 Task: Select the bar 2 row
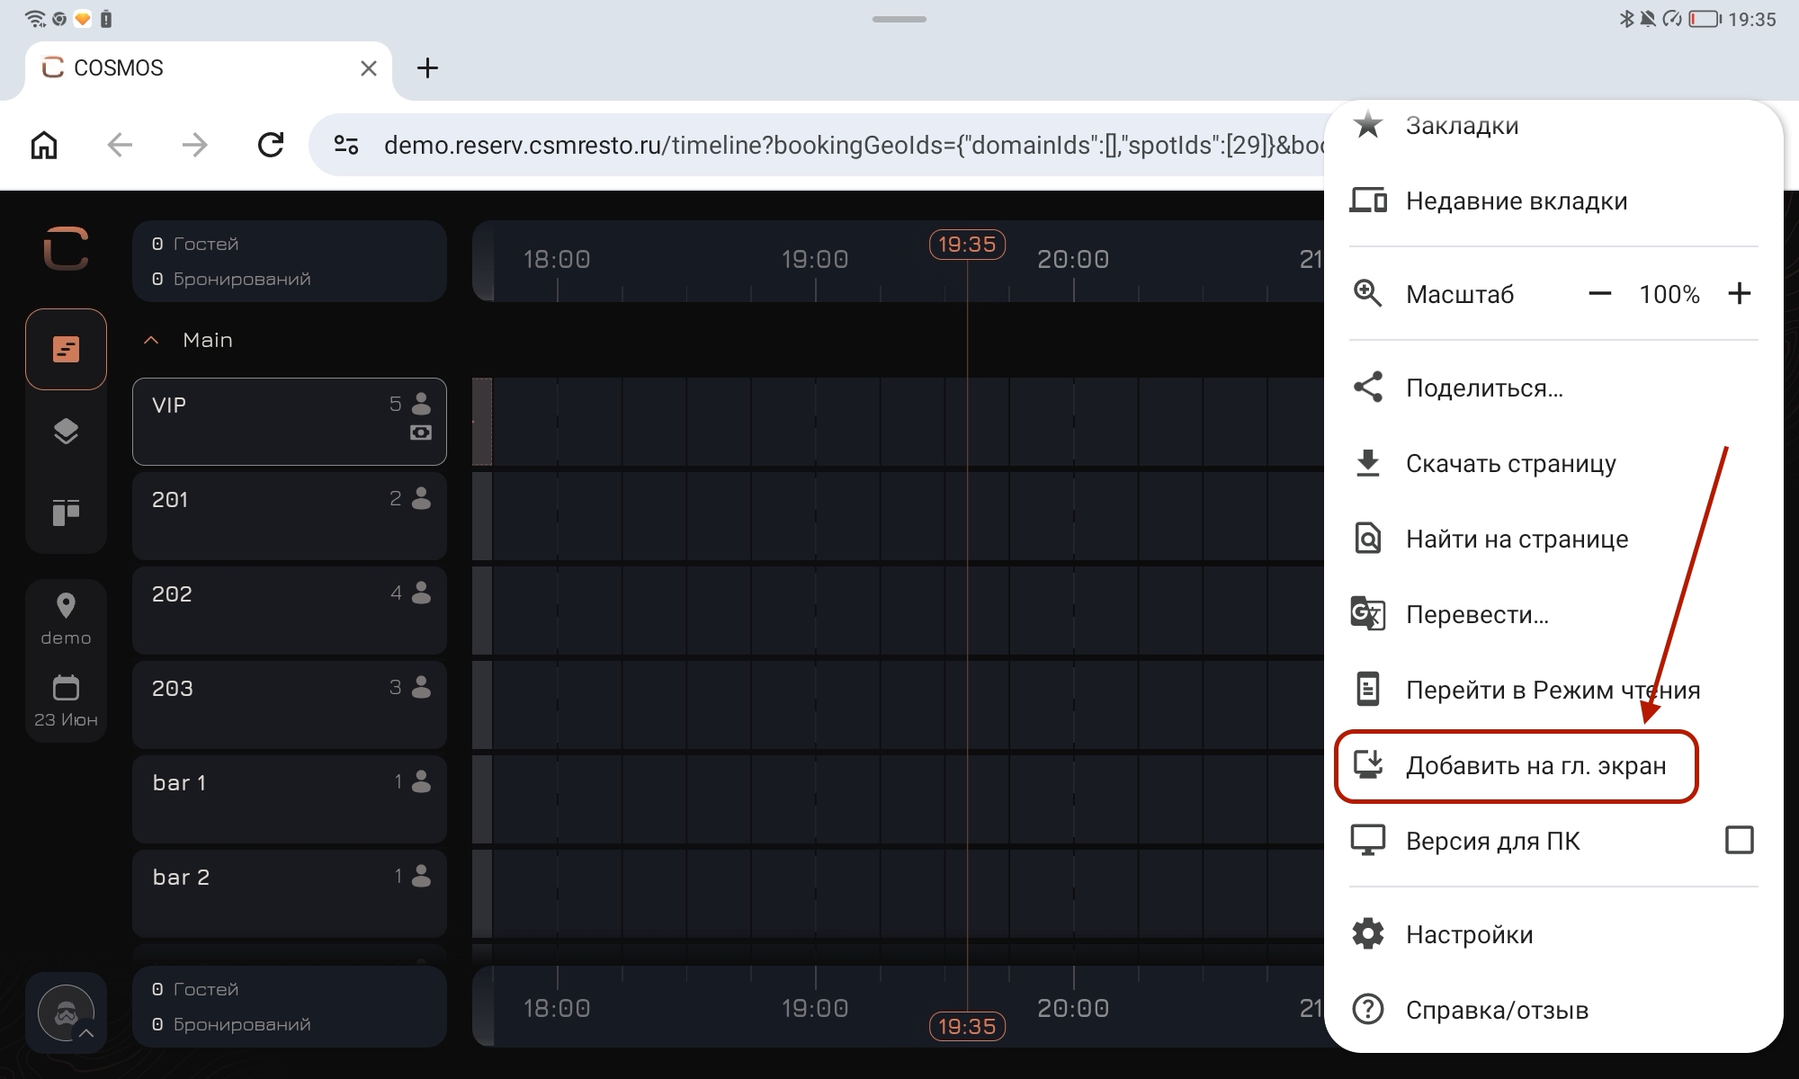290,894
